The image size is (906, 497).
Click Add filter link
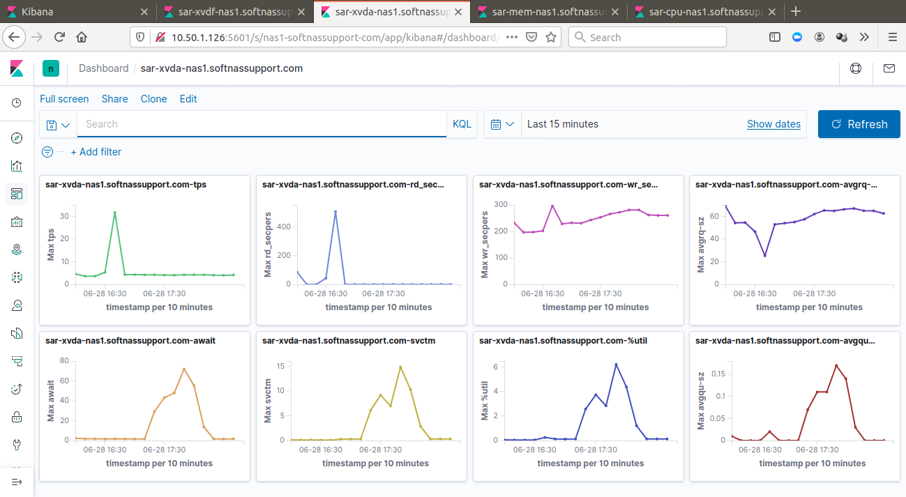point(96,152)
